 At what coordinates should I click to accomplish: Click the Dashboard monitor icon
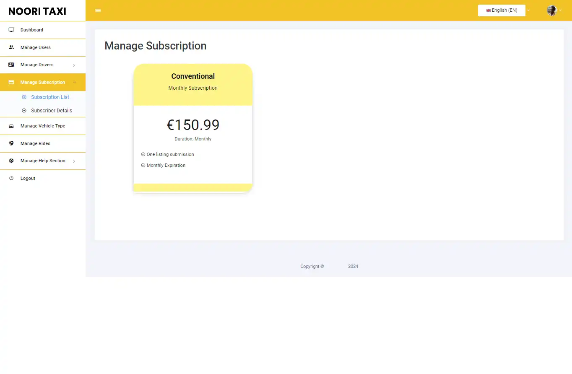click(x=11, y=29)
